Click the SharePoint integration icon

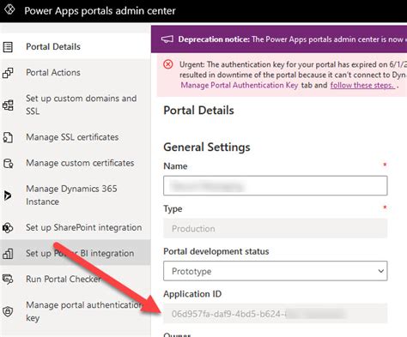(x=8, y=228)
